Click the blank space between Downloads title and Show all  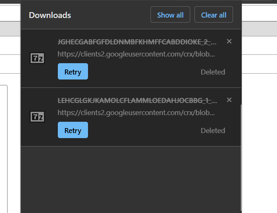111,15
